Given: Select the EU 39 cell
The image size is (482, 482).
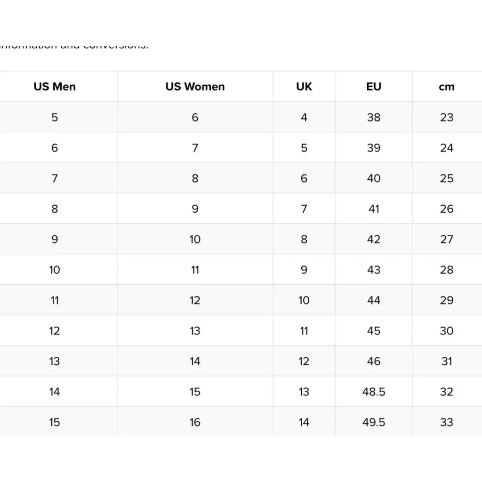Looking at the screenshot, I should pos(374,148).
